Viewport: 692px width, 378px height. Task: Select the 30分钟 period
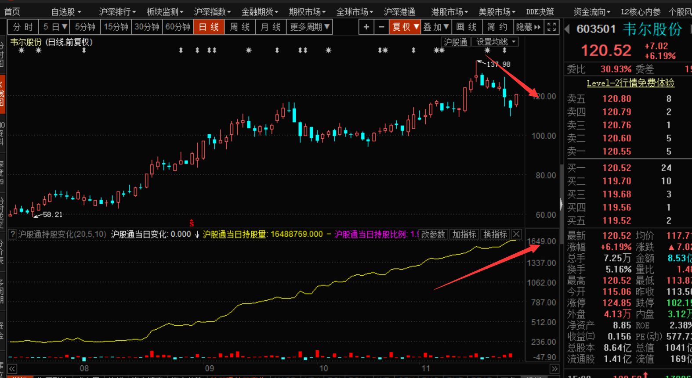[x=147, y=27]
